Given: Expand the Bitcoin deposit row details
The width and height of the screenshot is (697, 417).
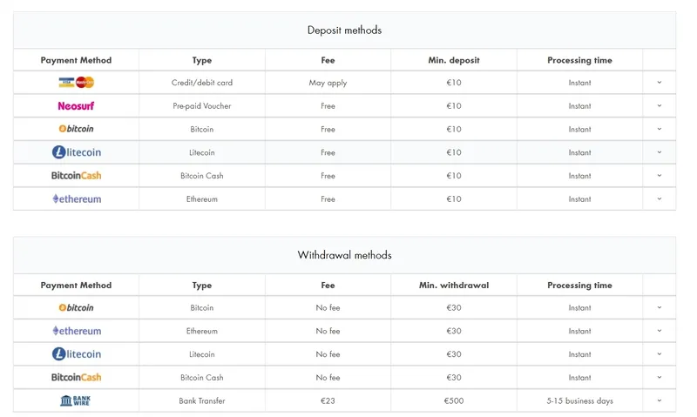Looking at the screenshot, I should [x=659, y=129].
